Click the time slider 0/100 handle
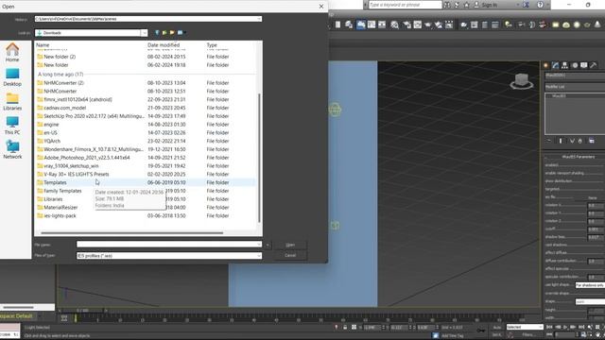 click(82, 311)
